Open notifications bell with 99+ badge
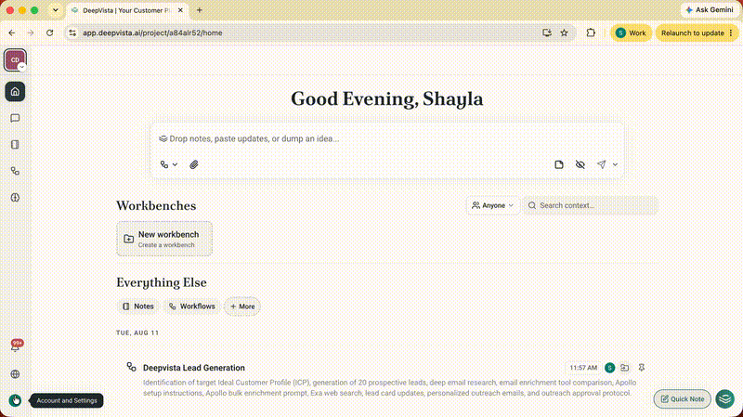 coord(16,346)
